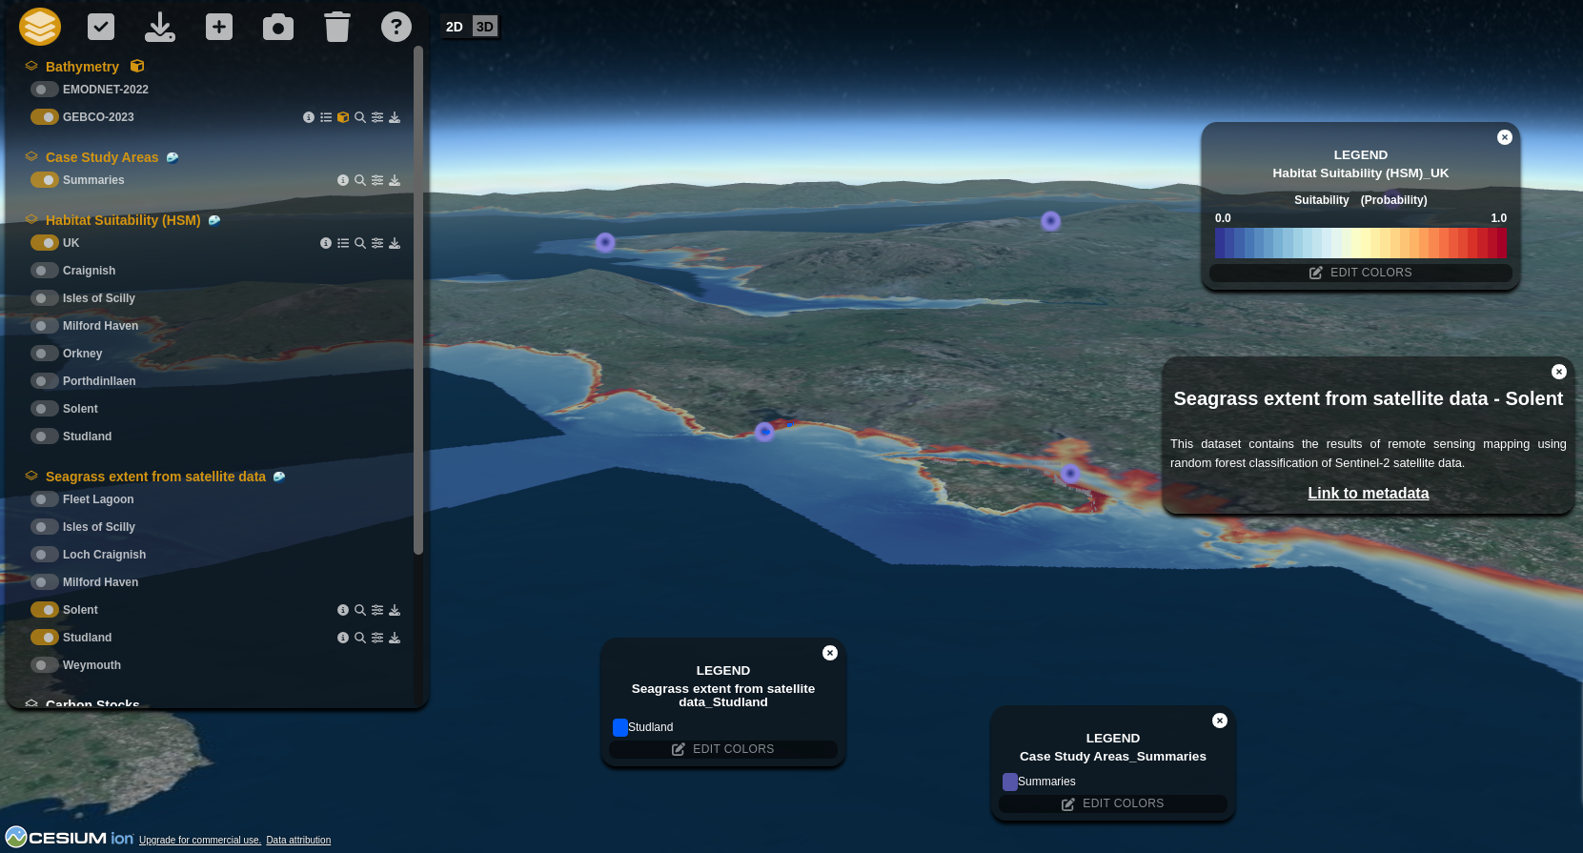Close the Solent description panel

pos(1559,372)
